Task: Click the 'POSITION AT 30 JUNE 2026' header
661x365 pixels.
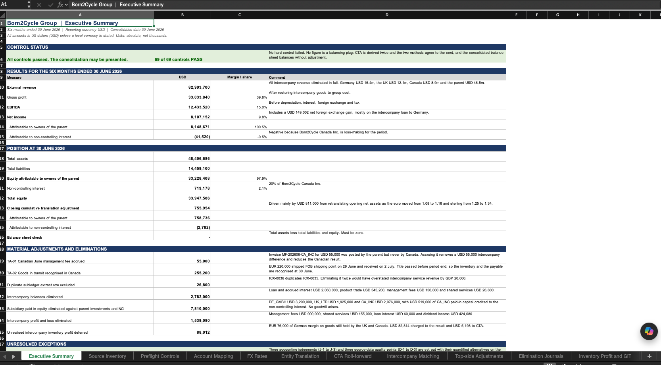Action: tap(256, 148)
